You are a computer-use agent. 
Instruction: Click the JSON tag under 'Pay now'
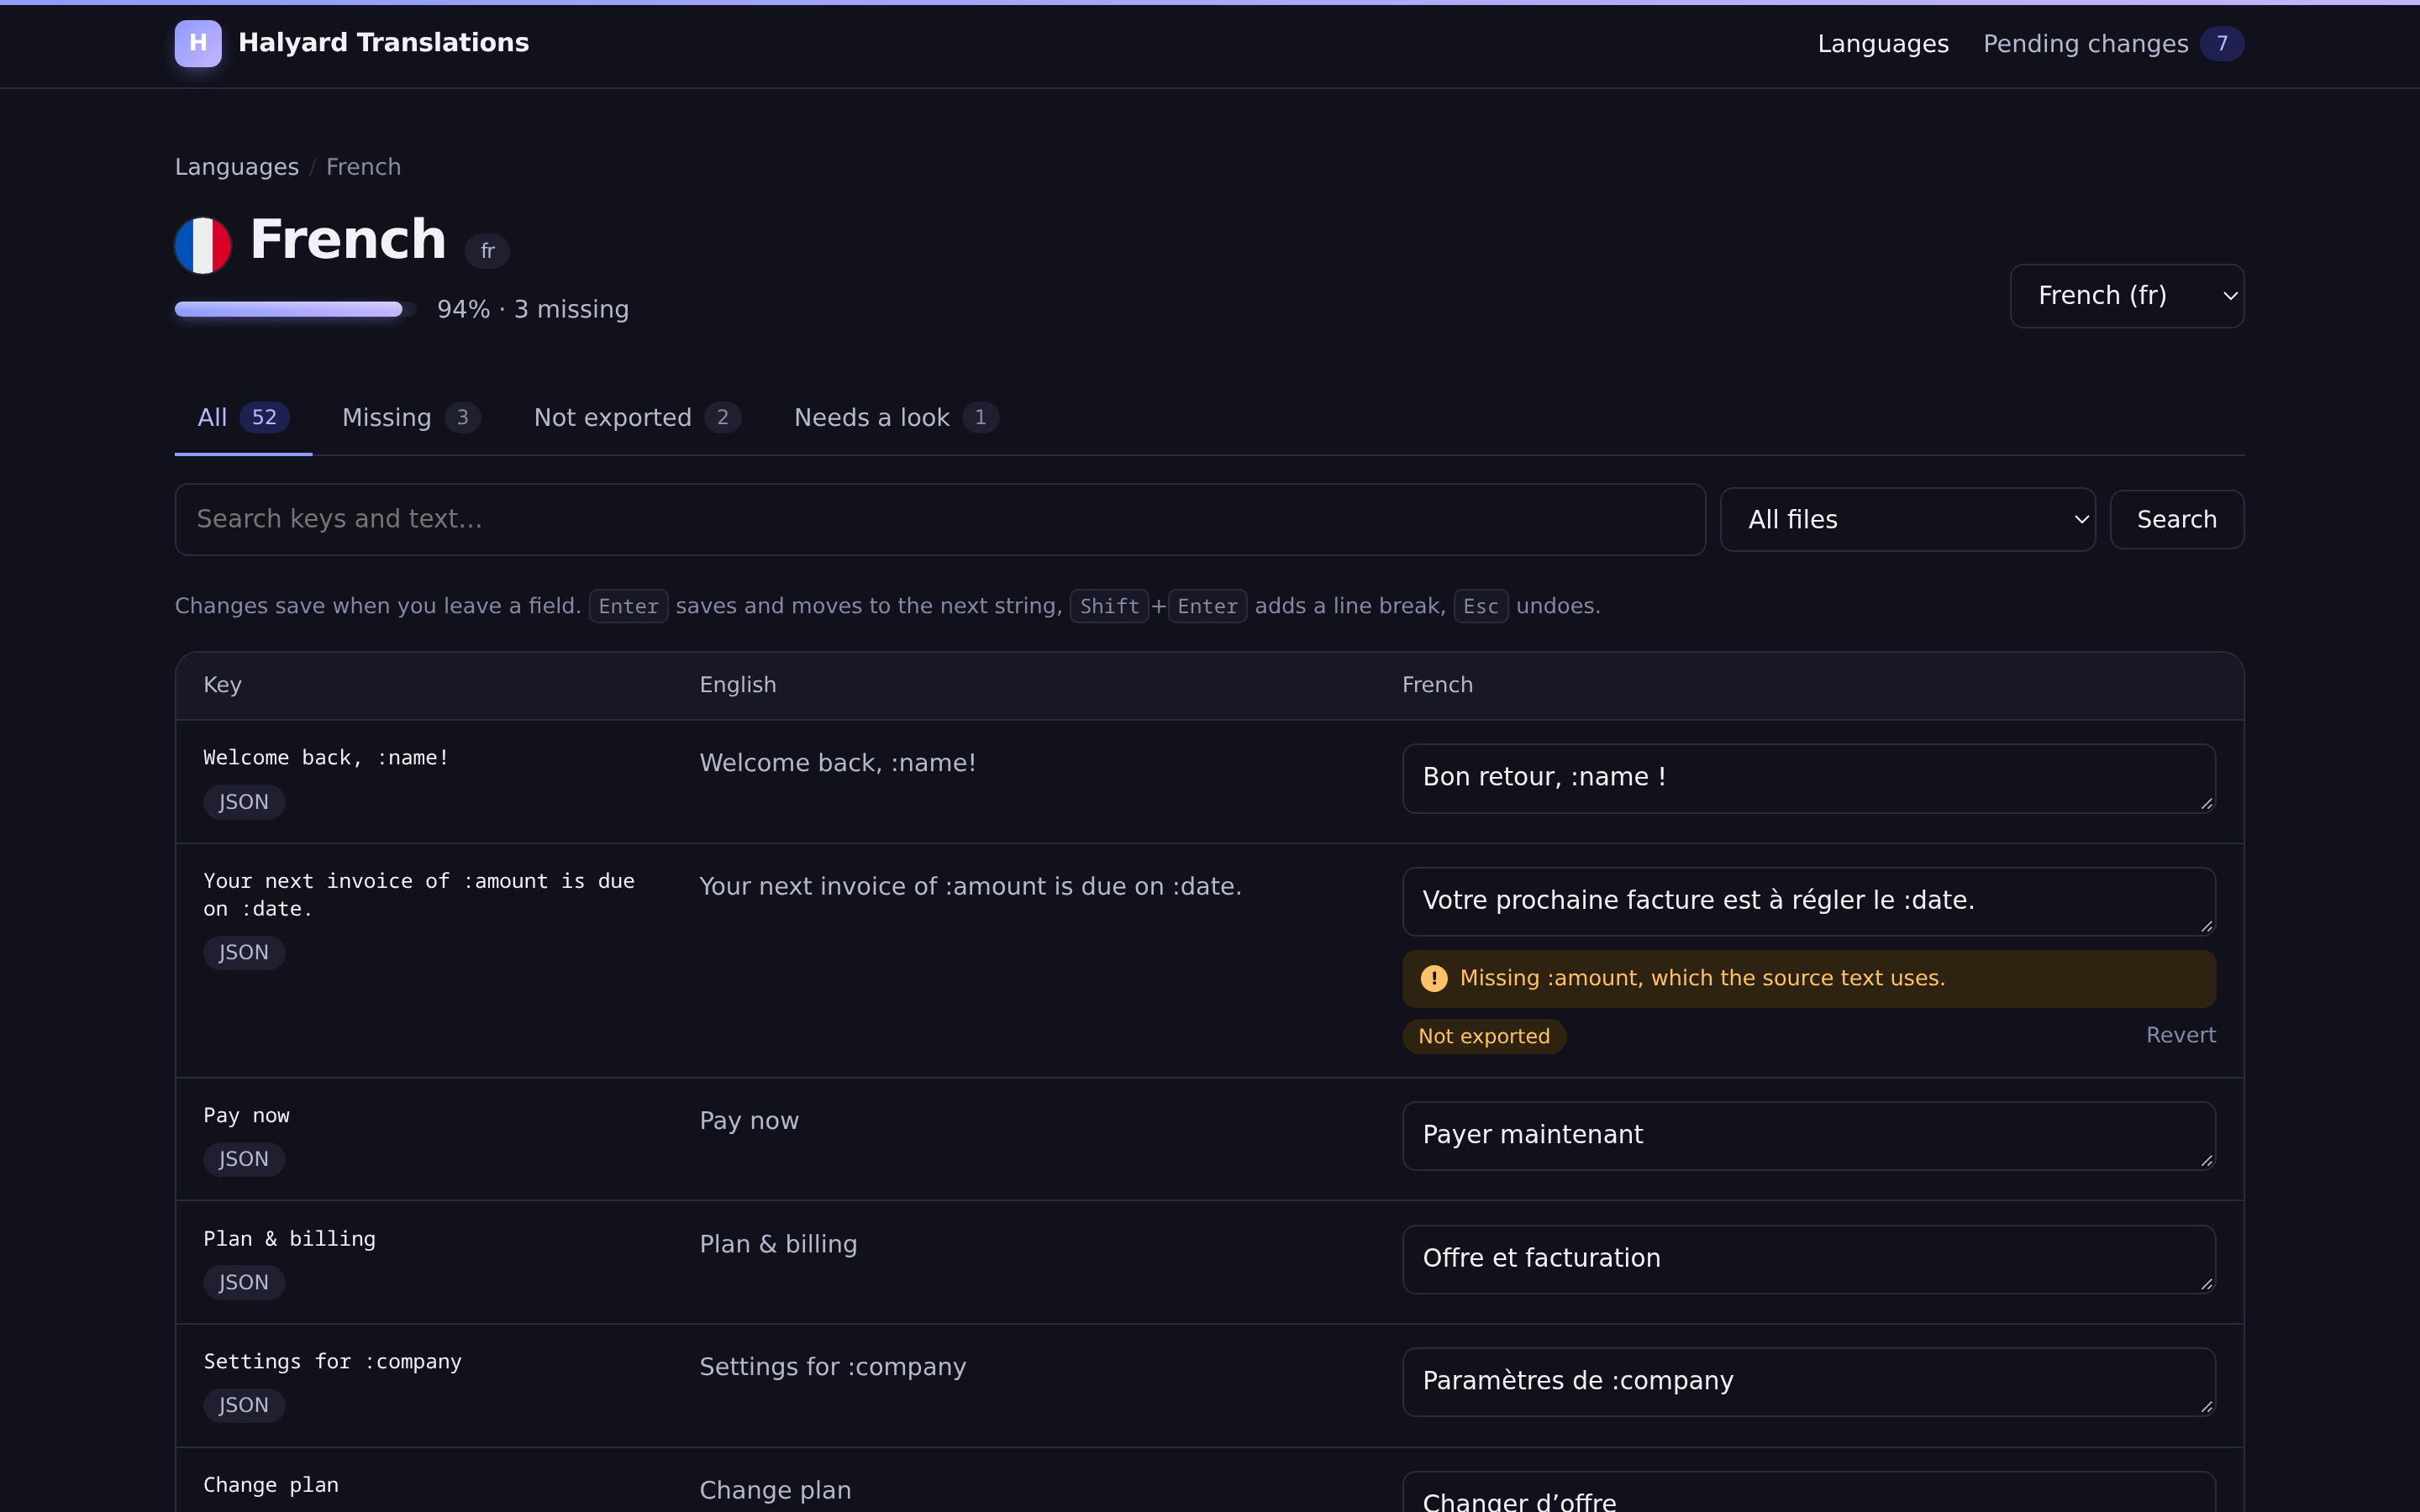pos(244,1159)
